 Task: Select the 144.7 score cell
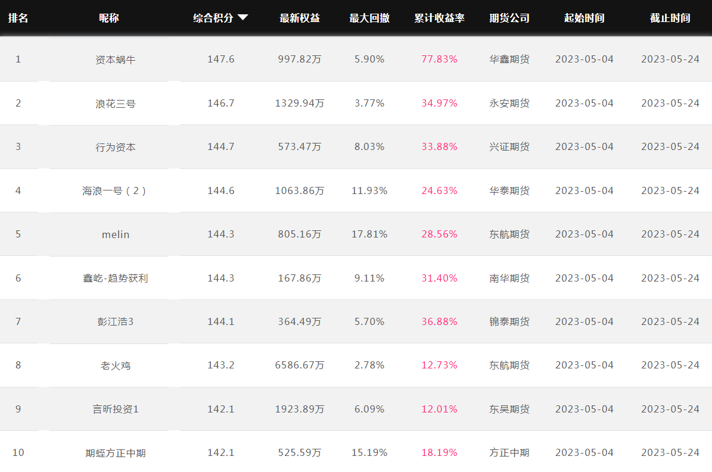221,146
